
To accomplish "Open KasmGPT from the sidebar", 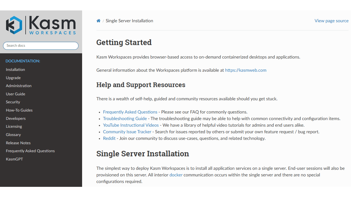I will click(14, 159).
